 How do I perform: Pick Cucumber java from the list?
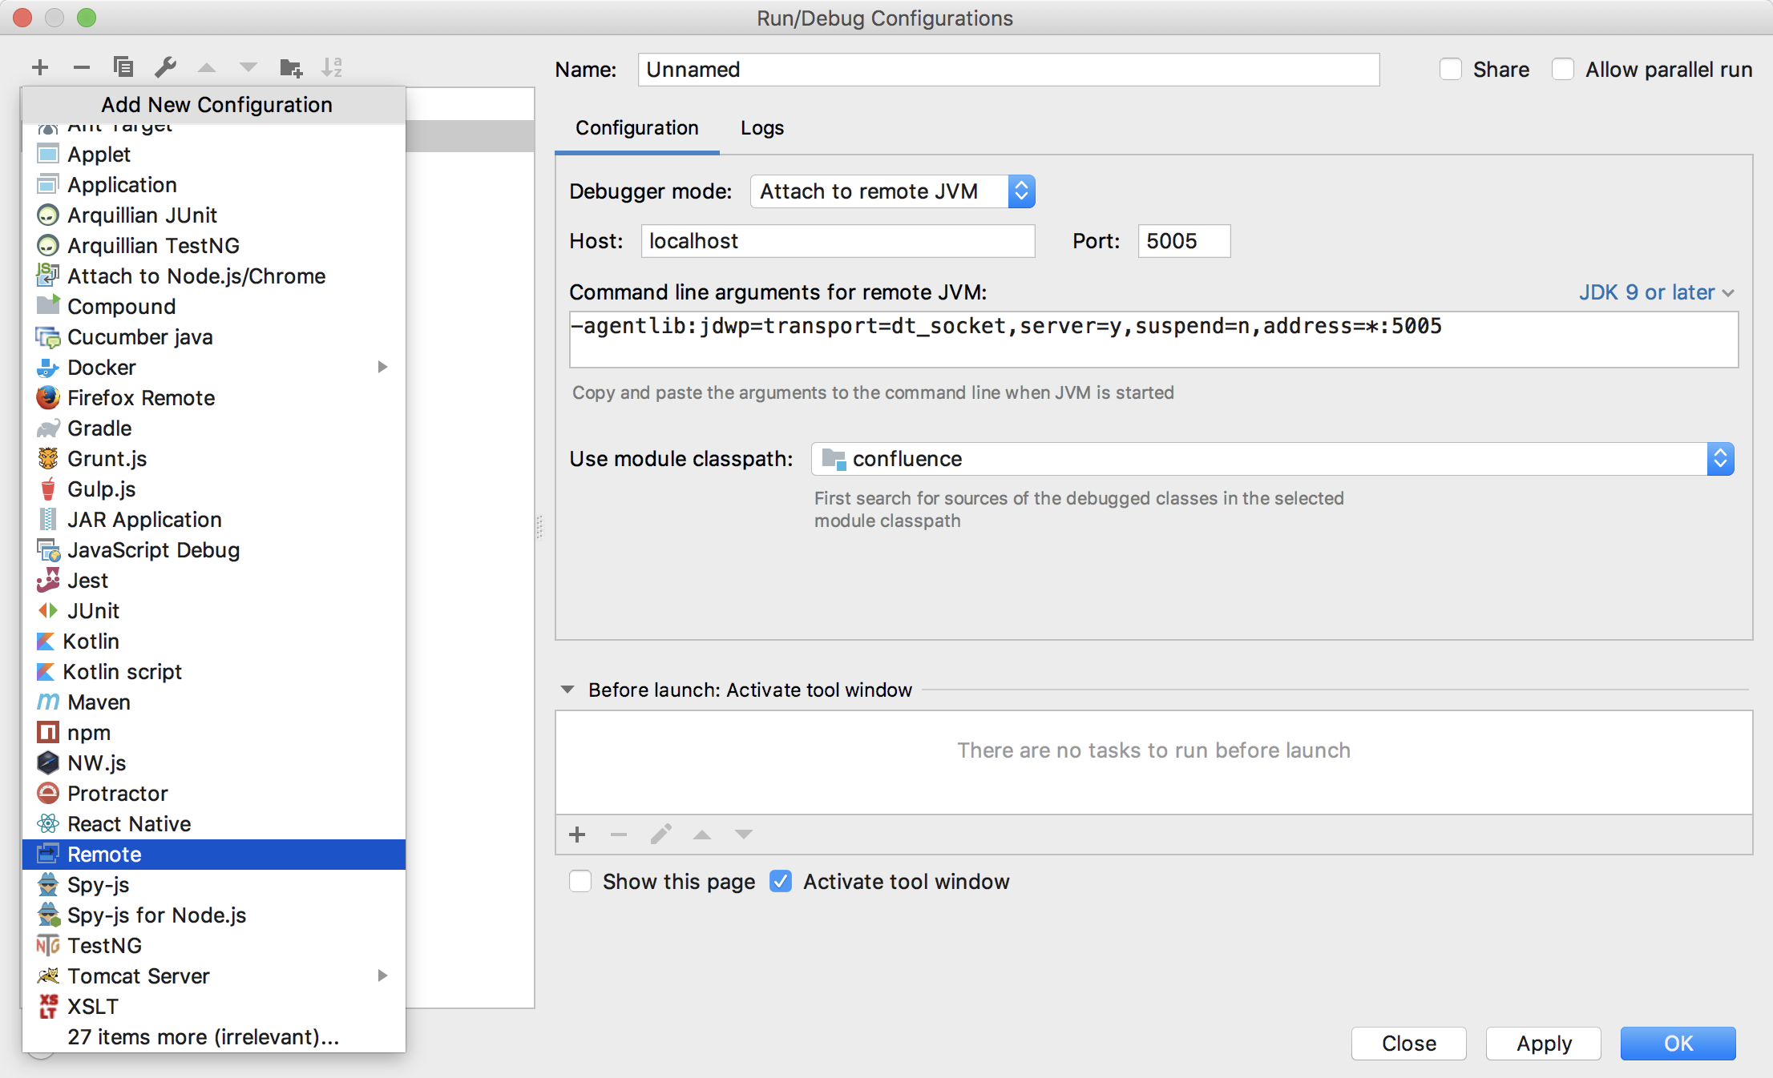(213, 336)
